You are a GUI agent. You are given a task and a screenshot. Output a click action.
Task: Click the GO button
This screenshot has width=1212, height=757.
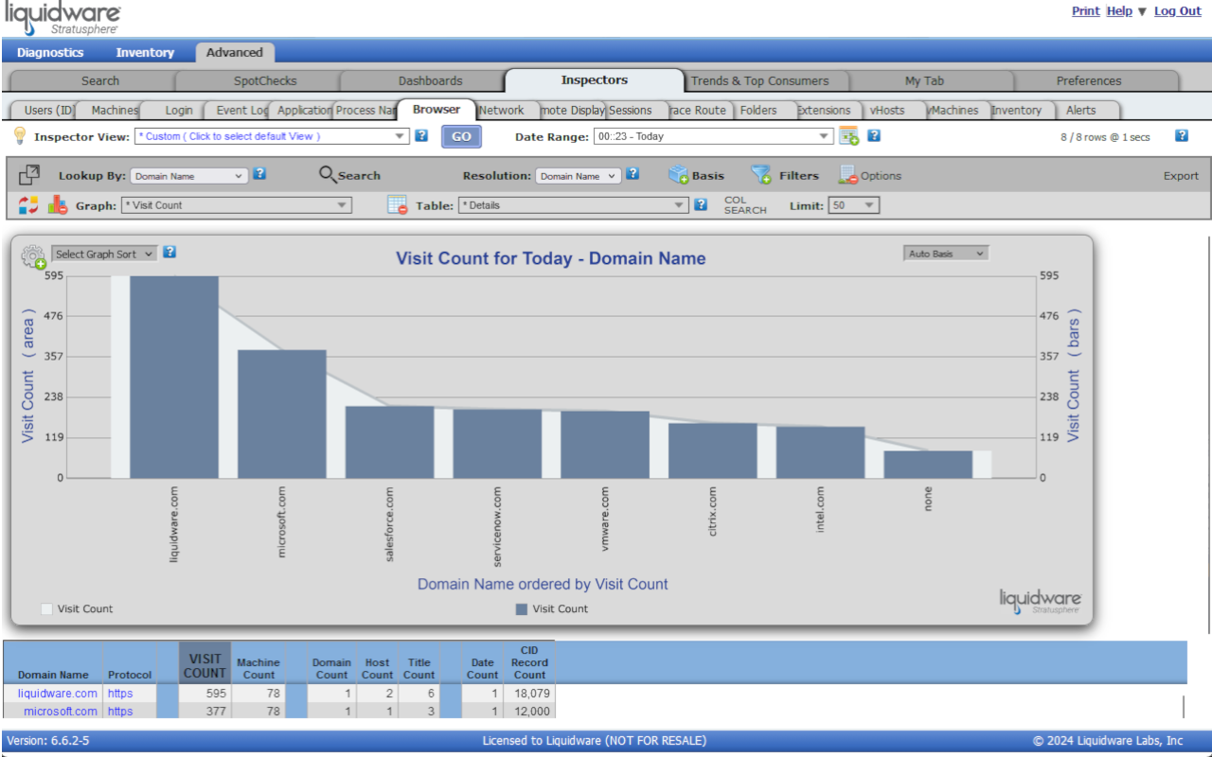click(x=461, y=136)
